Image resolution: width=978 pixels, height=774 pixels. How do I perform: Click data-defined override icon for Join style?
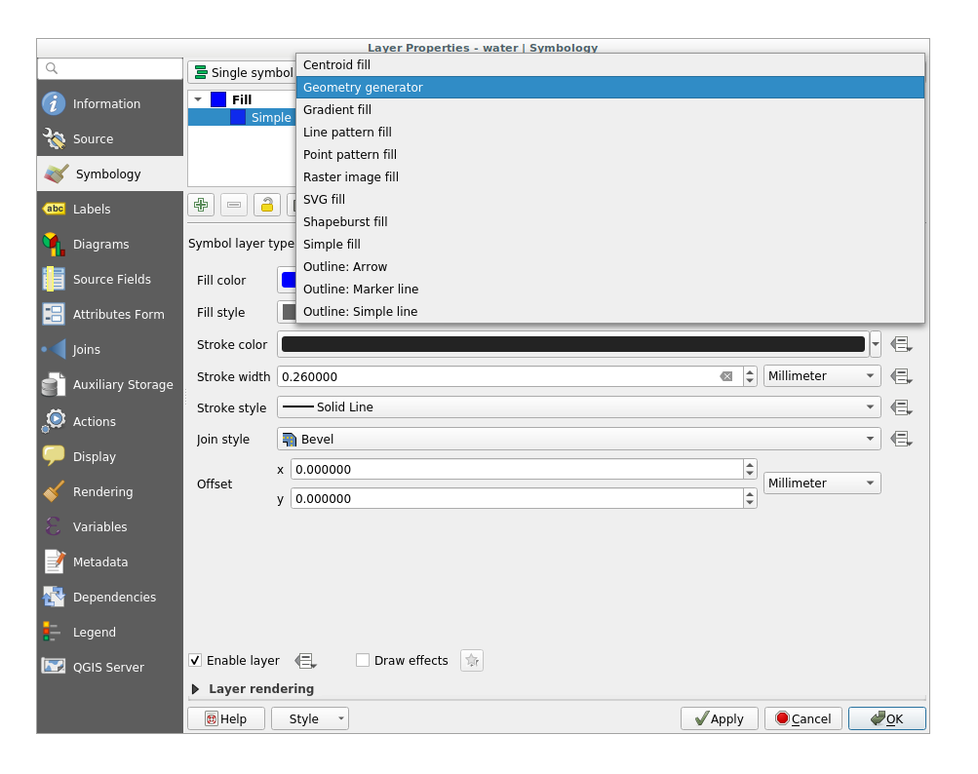(900, 440)
